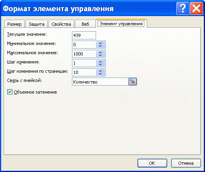Close the Формат элемента управления dialog
Screen dimensions: 205x172
(x=197, y=8)
